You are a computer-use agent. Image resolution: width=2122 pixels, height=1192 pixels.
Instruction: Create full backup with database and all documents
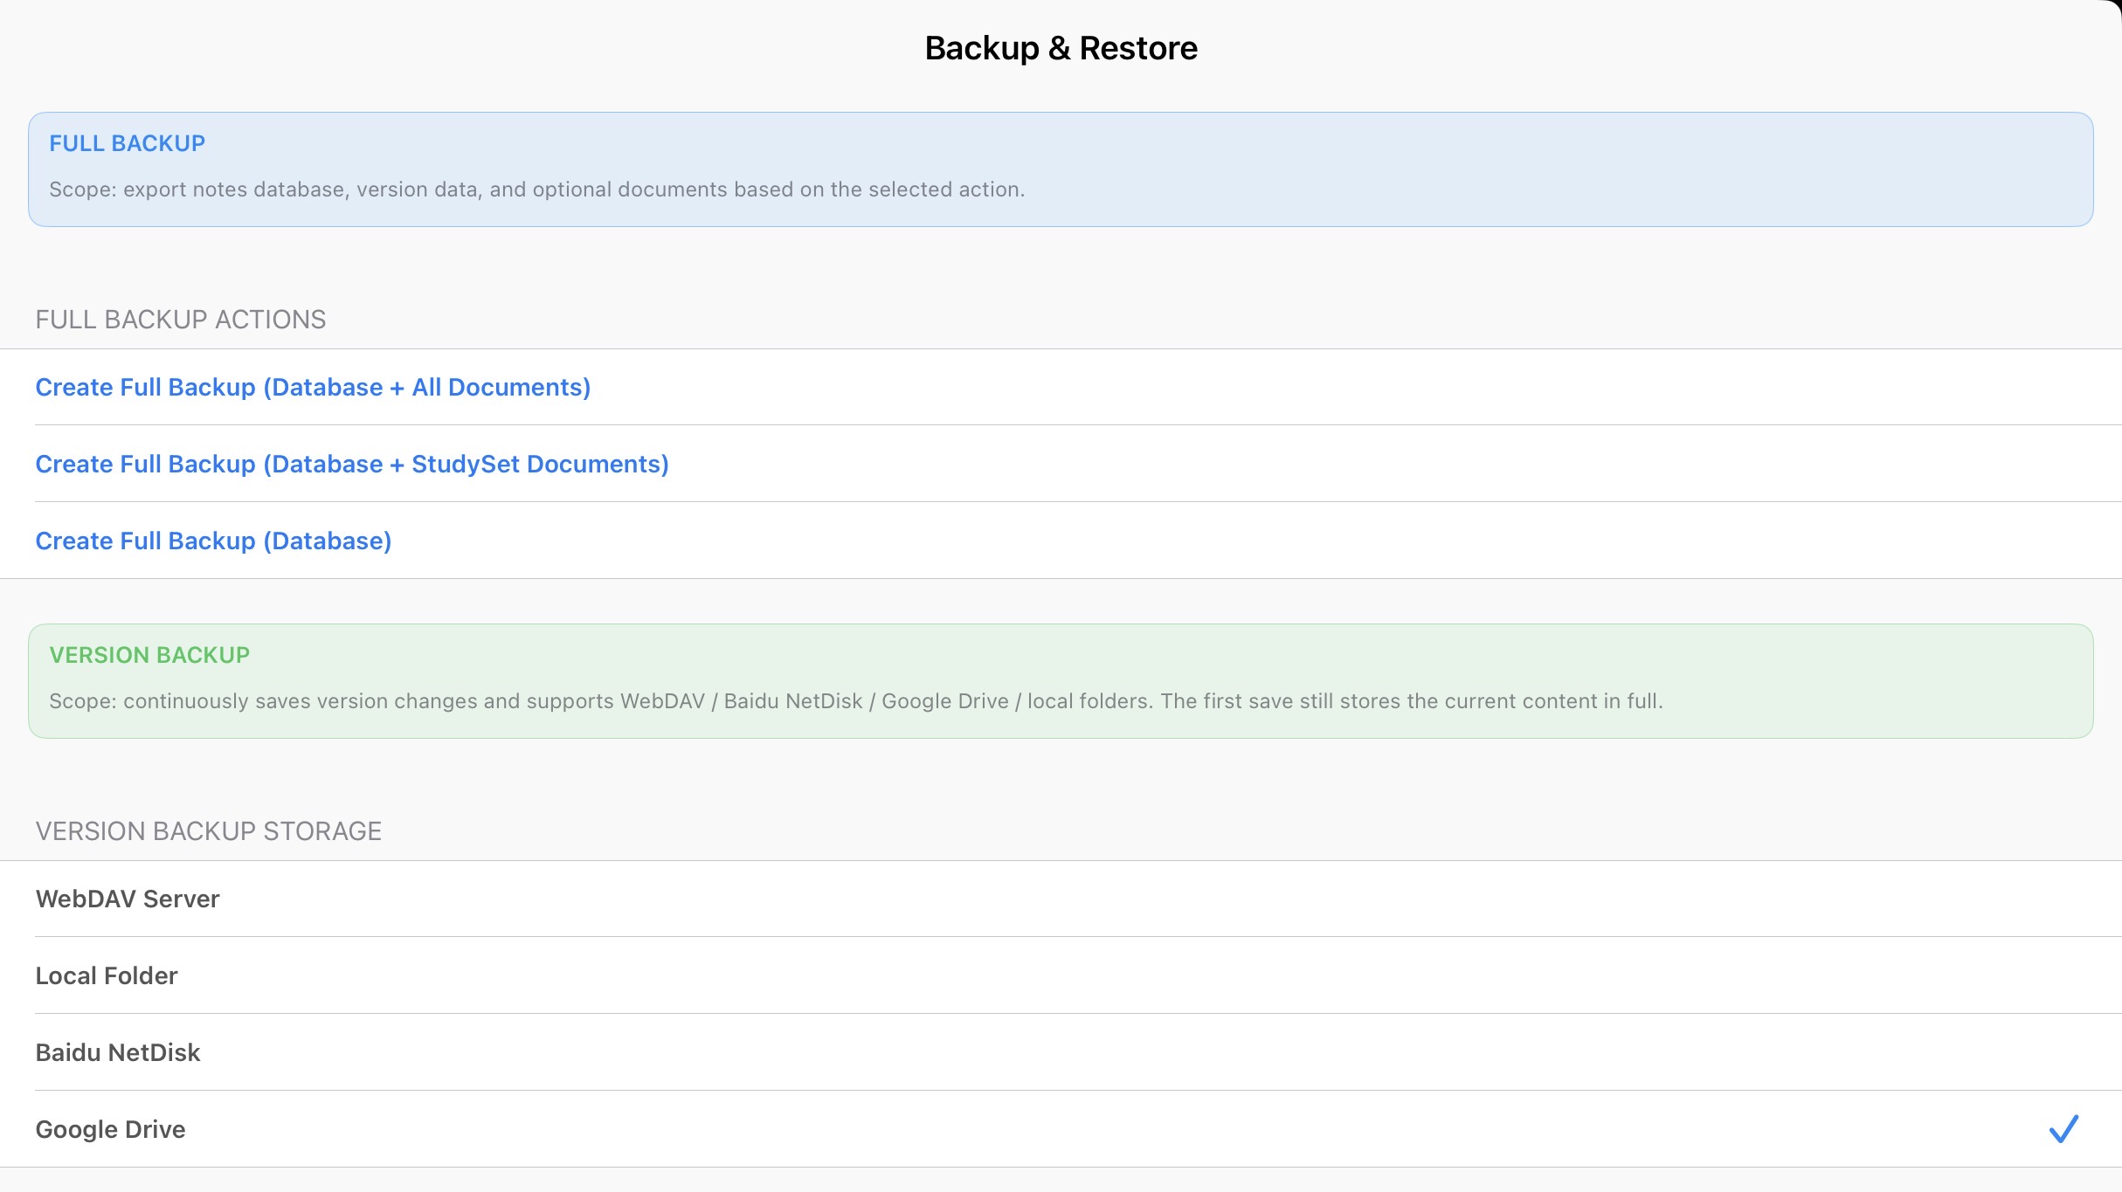313,387
